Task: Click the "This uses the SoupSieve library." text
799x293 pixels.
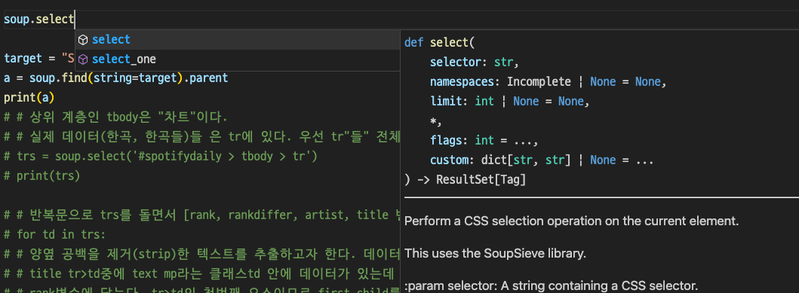Action: pos(495,253)
